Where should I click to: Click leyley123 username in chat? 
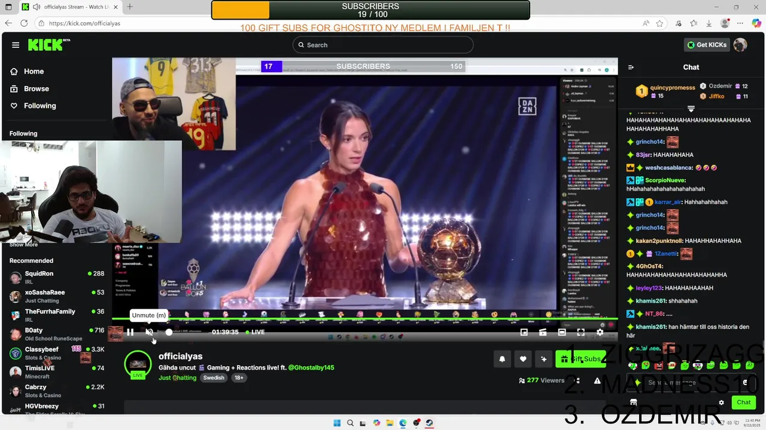point(649,288)
